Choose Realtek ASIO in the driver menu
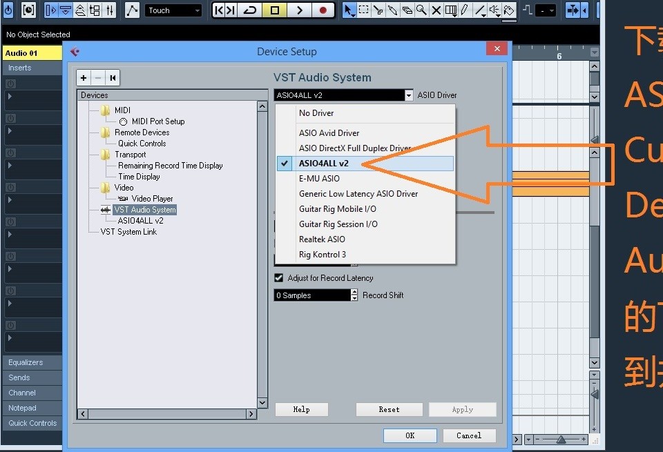The width and height of the screenshot is (663, 452). point(320,239)
